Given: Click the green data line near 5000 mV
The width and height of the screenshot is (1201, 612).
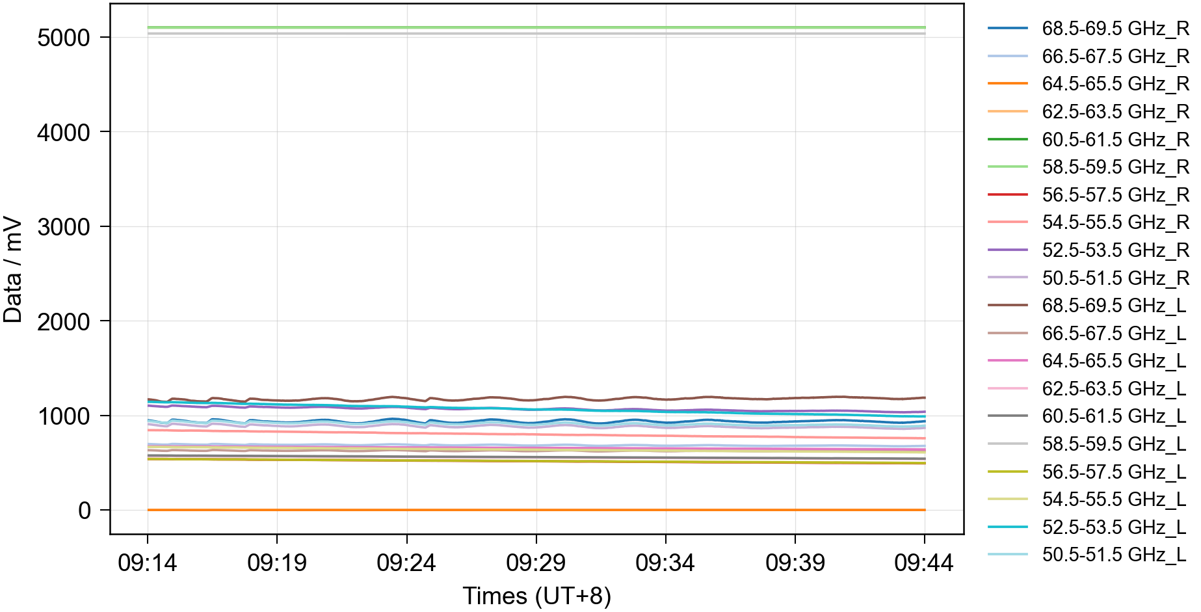Looking at the screenshot, I should pos(536,27).
